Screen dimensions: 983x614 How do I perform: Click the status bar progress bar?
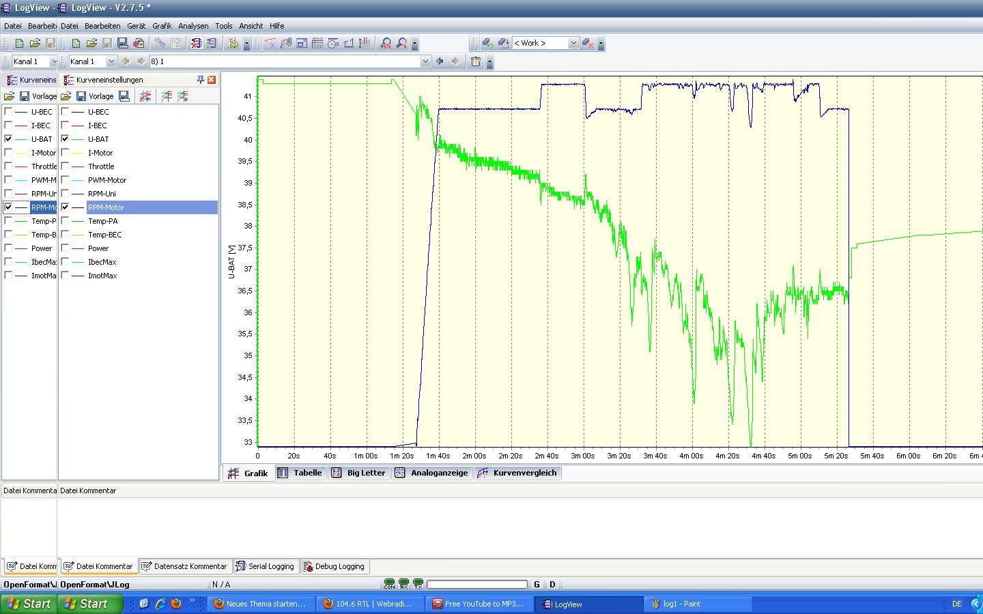coord(477,585)
